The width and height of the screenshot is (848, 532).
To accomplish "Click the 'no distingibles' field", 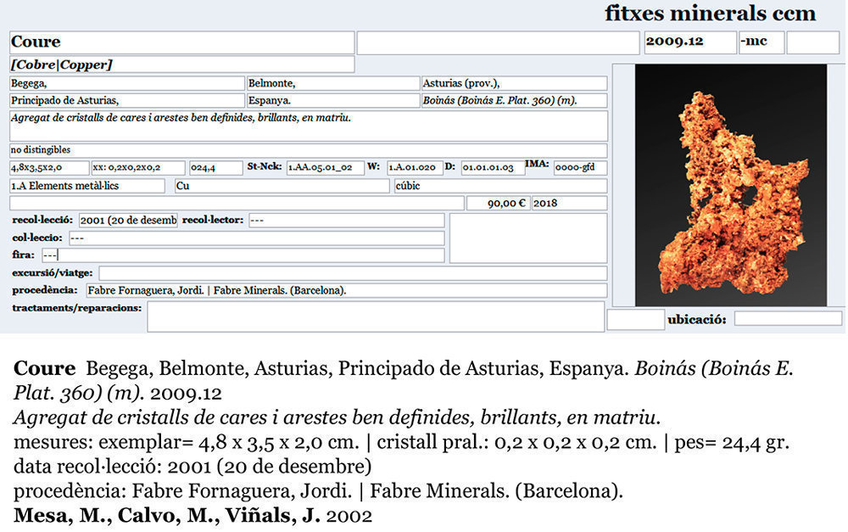I will coord(309,150).
